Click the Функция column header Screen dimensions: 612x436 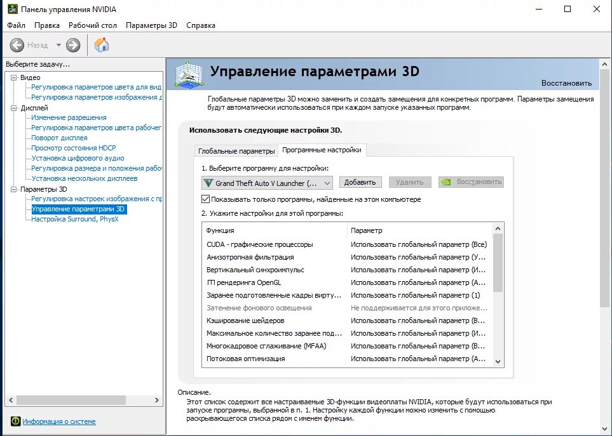(x=275, y=230)
